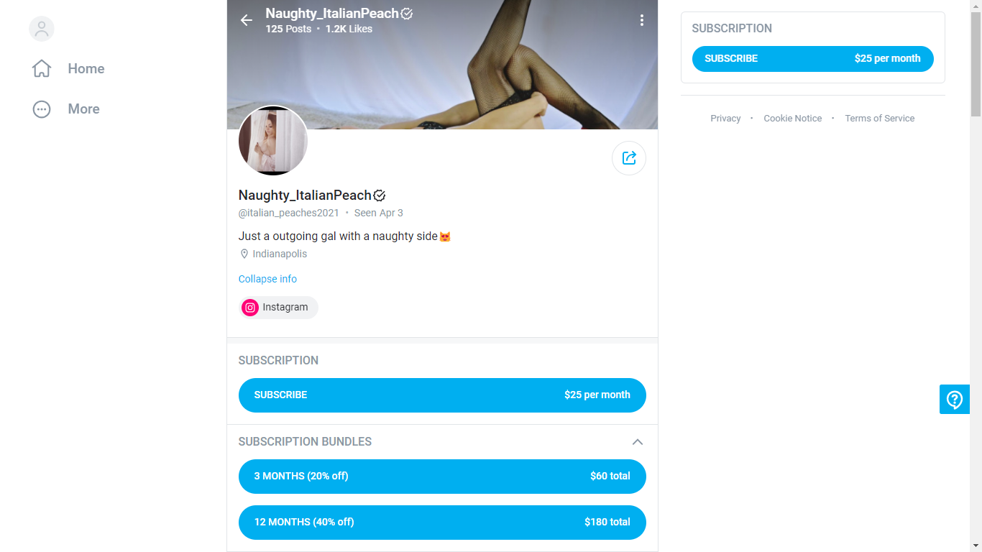This screenshot has height=552, width=982.
Task: Click the sidebar SUBSCRIBE button
Action: tap(812, 59)
